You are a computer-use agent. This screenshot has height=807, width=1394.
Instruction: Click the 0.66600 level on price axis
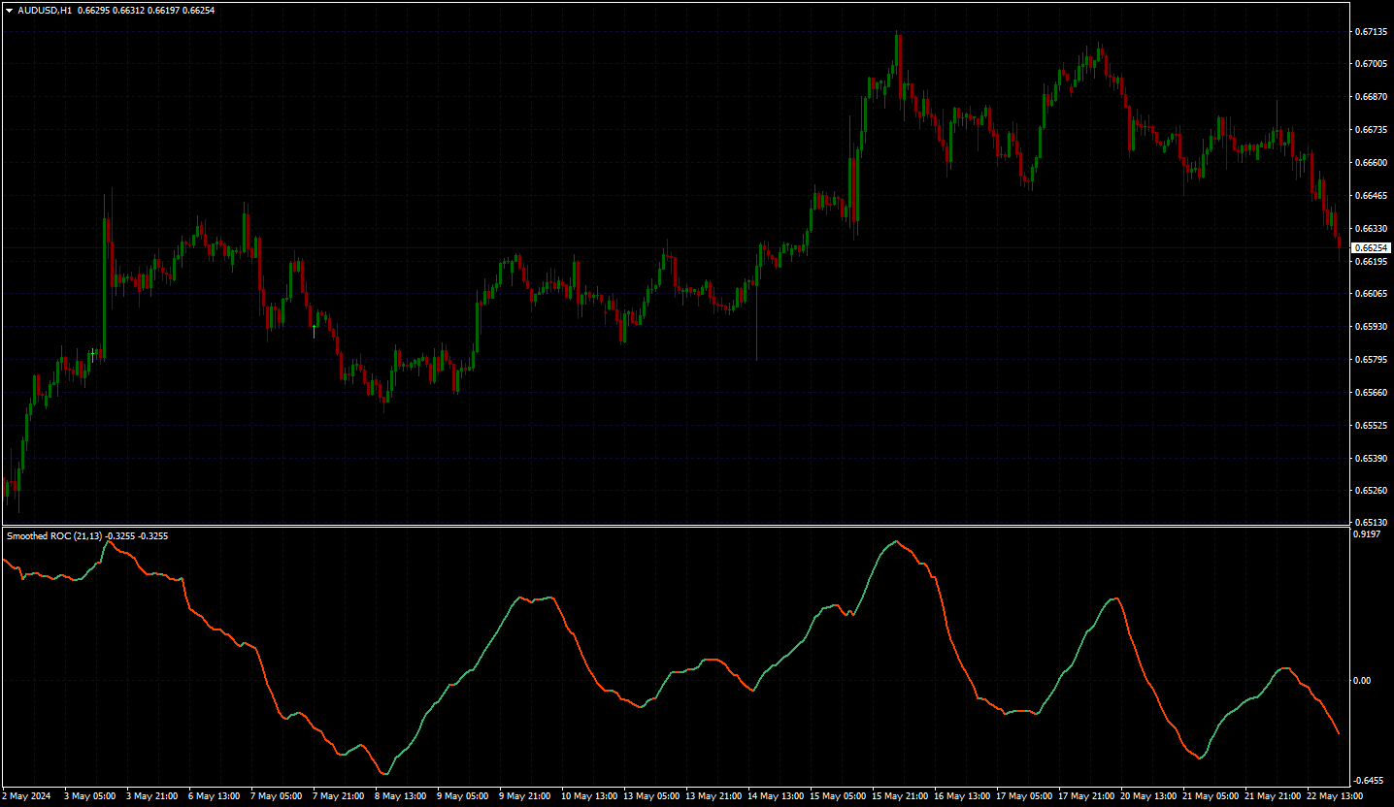1370,163
